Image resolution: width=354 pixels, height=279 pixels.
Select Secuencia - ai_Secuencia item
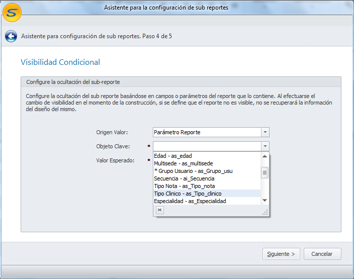[184, 178]
